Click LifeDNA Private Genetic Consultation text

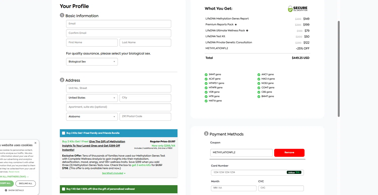pos(229,42)
